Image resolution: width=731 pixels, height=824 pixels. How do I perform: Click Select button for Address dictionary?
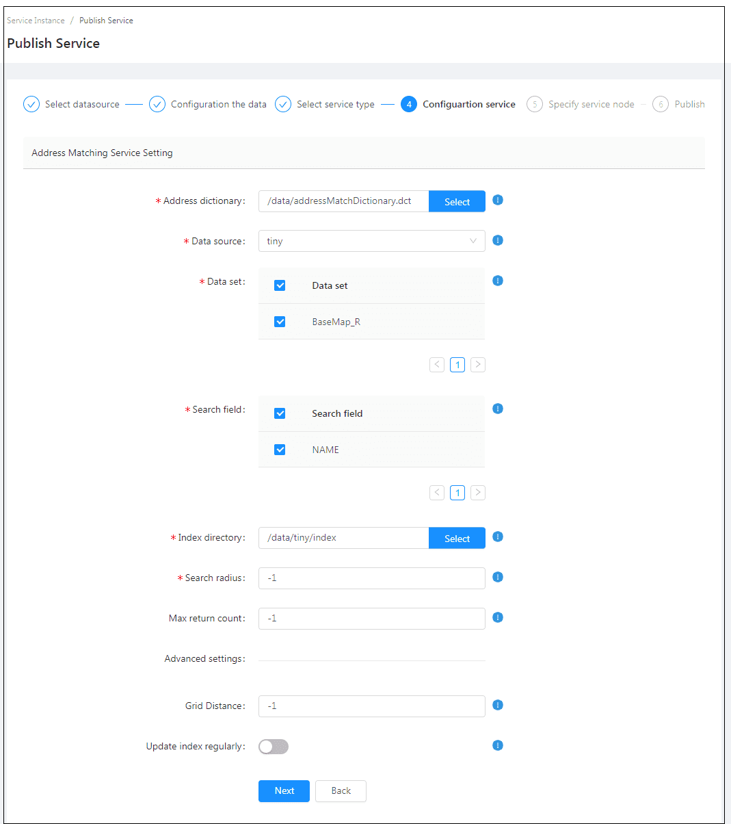457,201
